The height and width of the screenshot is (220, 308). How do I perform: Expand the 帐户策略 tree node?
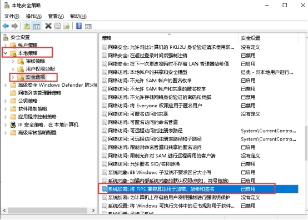[x=6, y=45]
